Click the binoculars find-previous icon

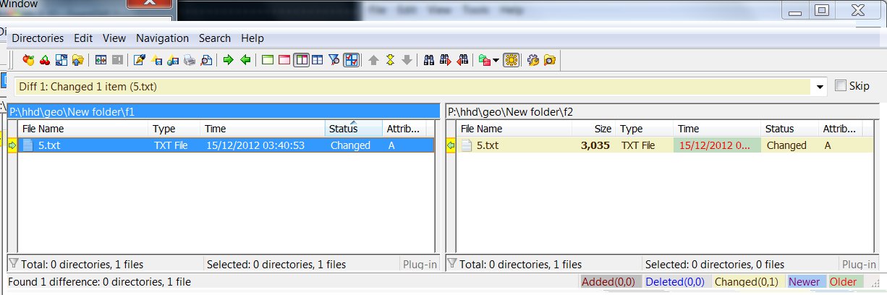coord(462,60)
